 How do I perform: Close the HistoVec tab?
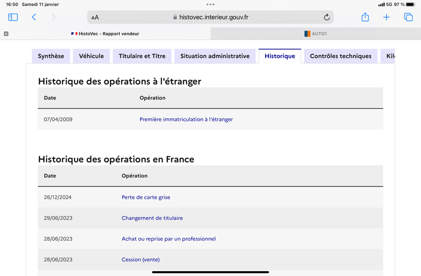click(x=6, y=34)
